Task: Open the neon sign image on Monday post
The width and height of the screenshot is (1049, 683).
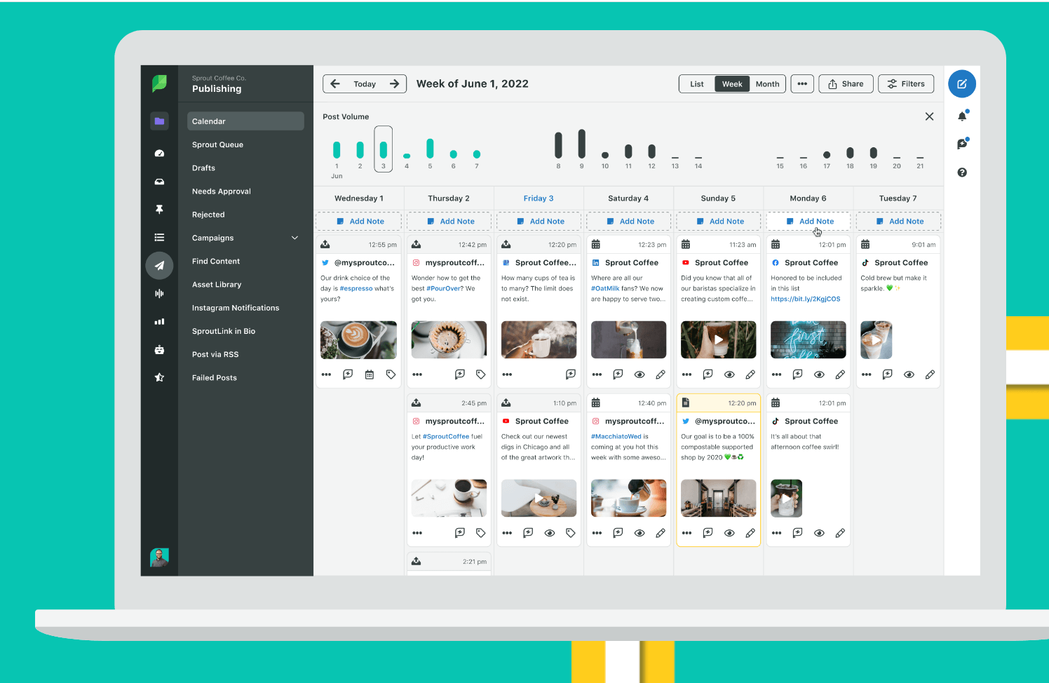Action: (x=808, y=339)
